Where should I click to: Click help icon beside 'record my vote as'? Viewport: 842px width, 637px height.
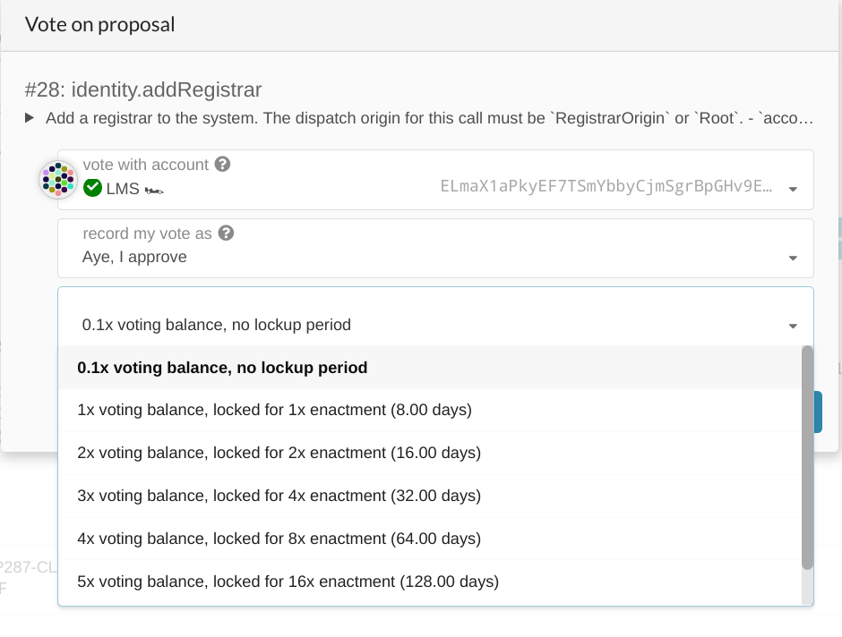point(227,234)
